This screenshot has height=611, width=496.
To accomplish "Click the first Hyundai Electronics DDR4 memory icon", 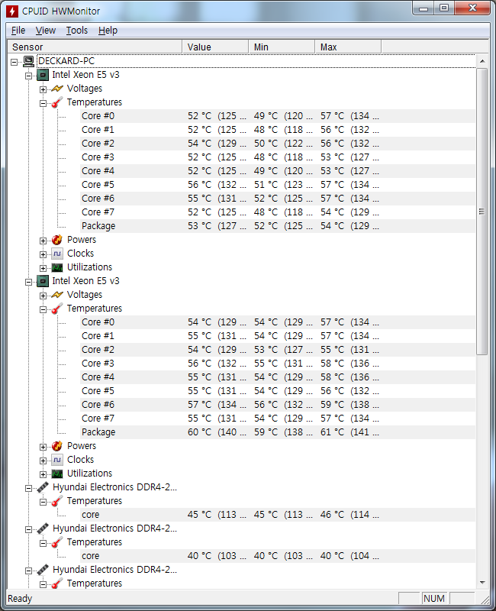I will [43, 487].
